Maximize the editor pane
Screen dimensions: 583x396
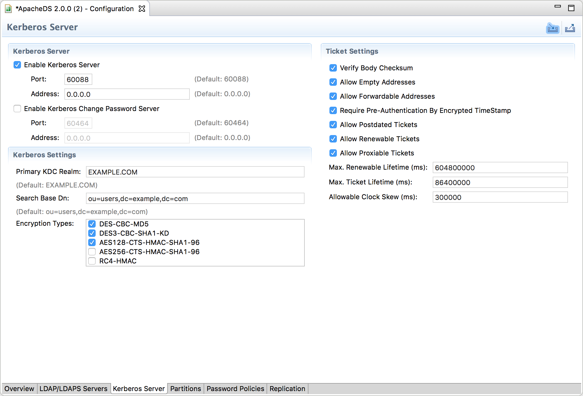click(571, 8)
